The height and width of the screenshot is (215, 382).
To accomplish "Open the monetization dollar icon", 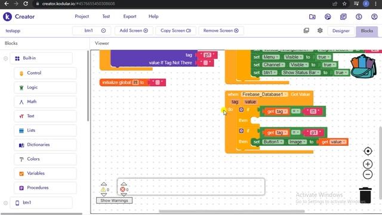I will (359, 17).
